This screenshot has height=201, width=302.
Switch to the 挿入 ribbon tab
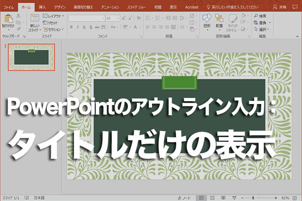[42, 8]
